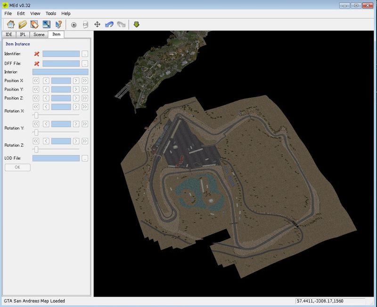The width and height of the screenshot is (377, 307).
Task: Decrease Rotation Z by a large step (<<)
Action: click(36, 141)
